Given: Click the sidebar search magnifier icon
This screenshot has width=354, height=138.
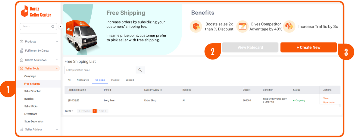Looking at the screenshot, I should (53, 26).
